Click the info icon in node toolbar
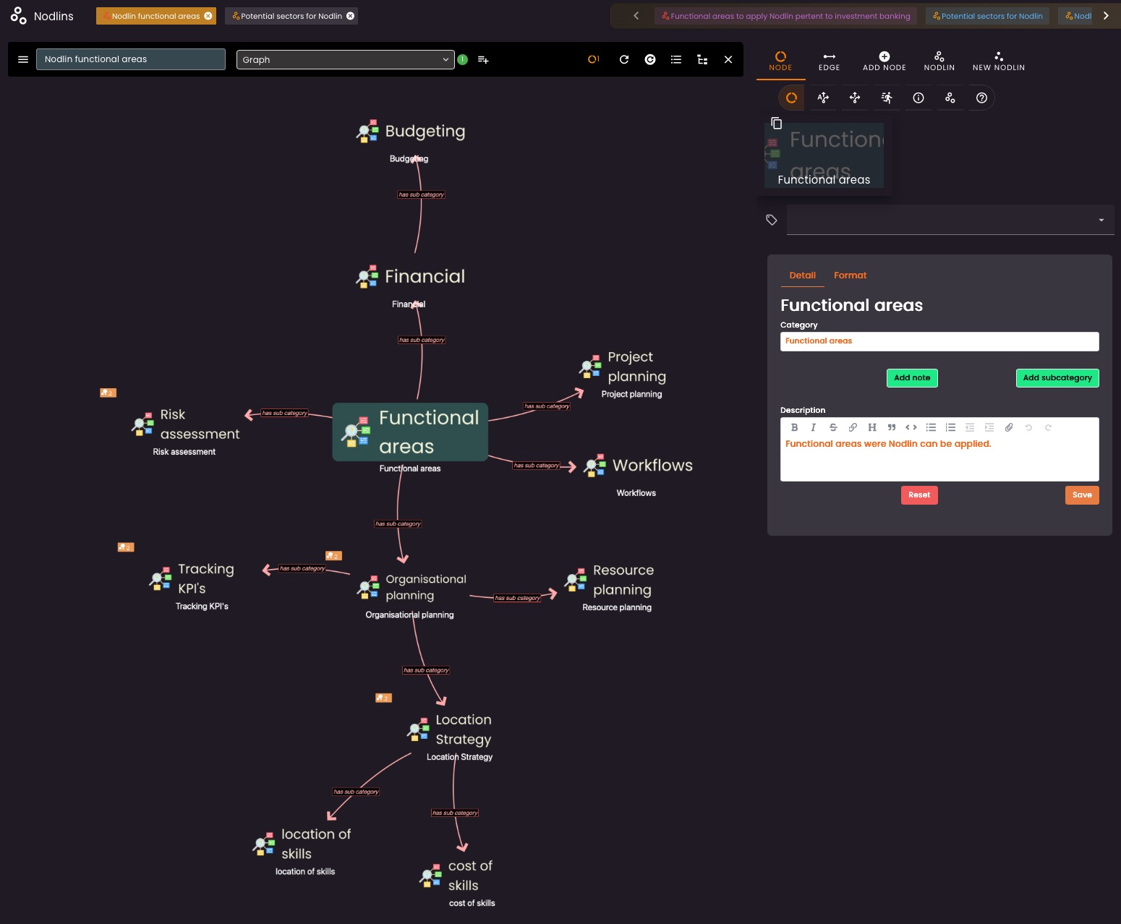1121x924 pixels. 918,98
